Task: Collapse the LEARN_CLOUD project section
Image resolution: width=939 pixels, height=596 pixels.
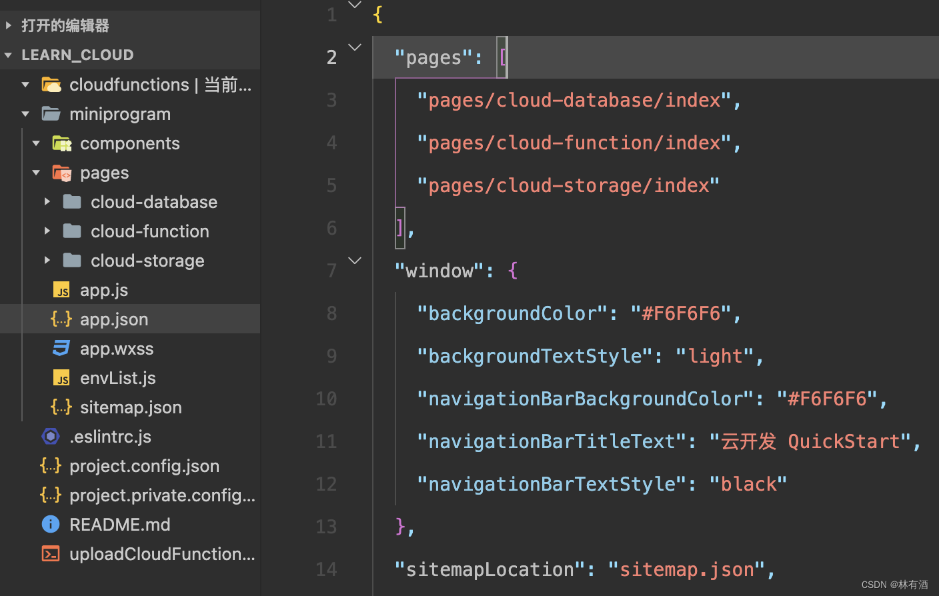Action: (x=8, y=55)
